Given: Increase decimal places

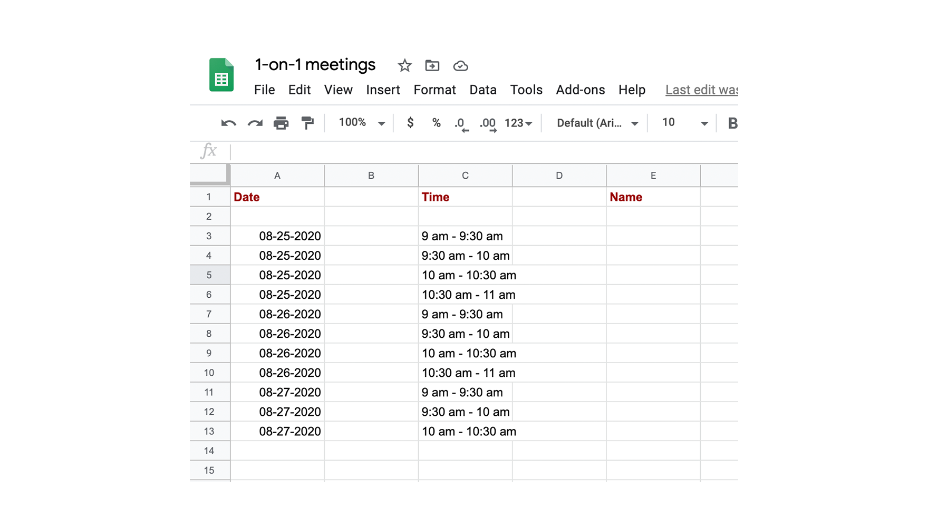Looking at the screenshot, I should (x=488, y=124).
